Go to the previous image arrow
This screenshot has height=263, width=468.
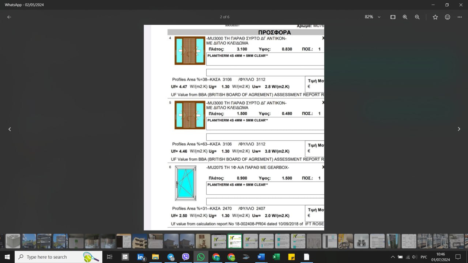(x=10, y=129)
